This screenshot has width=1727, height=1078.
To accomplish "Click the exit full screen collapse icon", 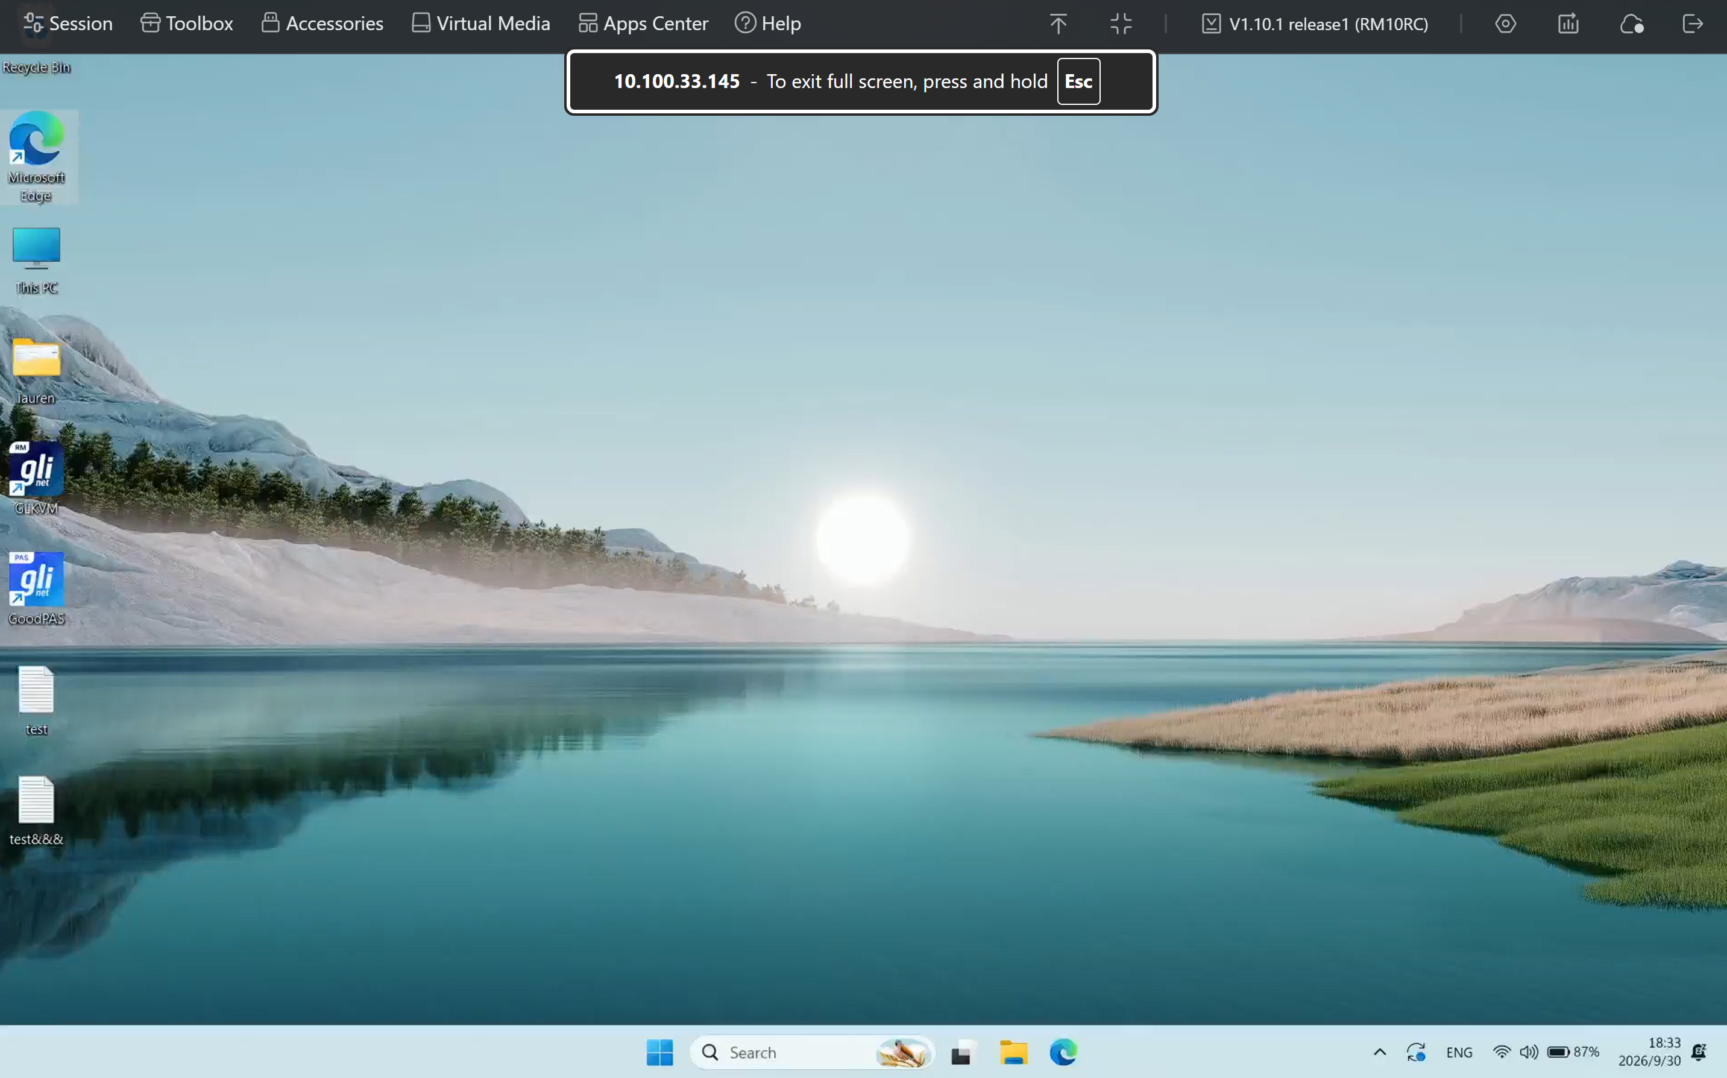I will pyautogui.click(x=1121, y=24).
